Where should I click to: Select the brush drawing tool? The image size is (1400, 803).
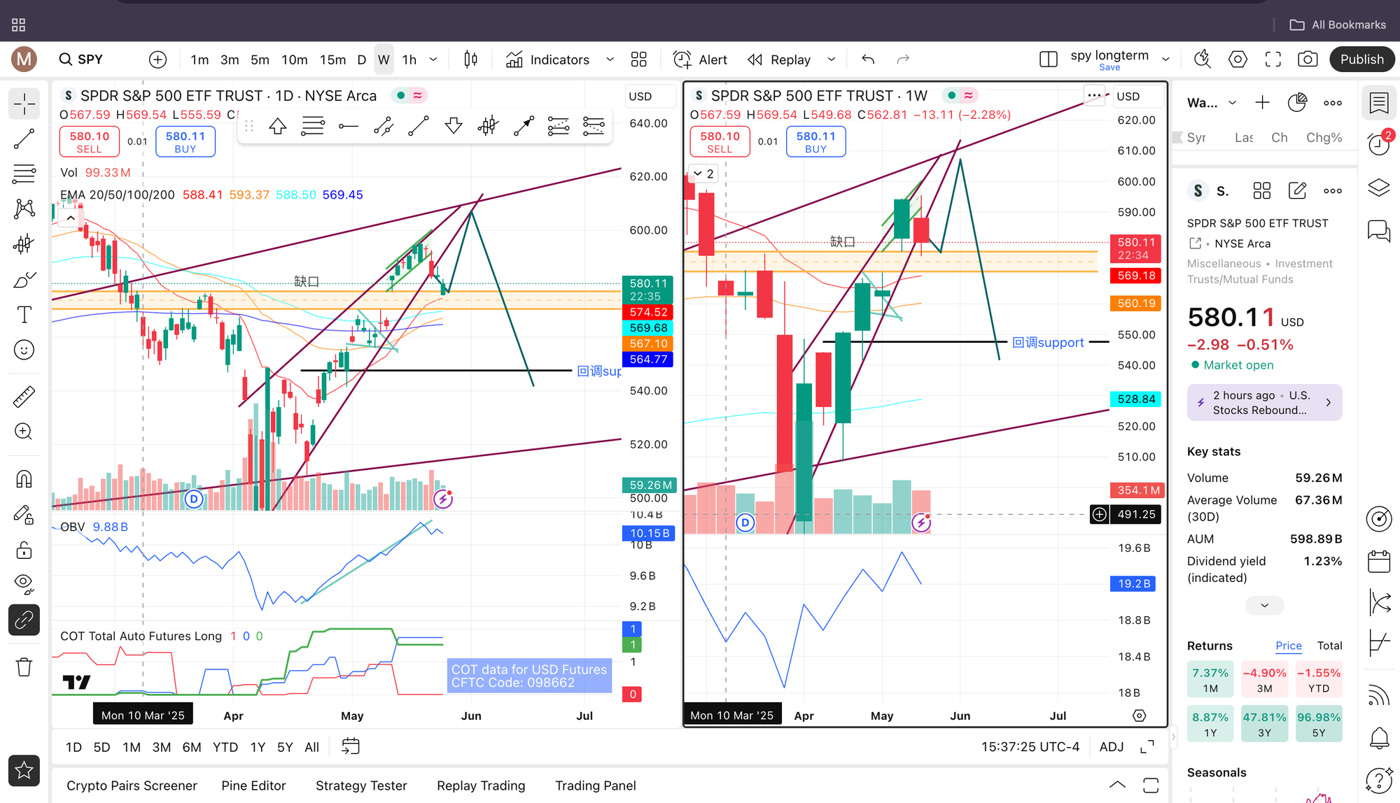24,280
